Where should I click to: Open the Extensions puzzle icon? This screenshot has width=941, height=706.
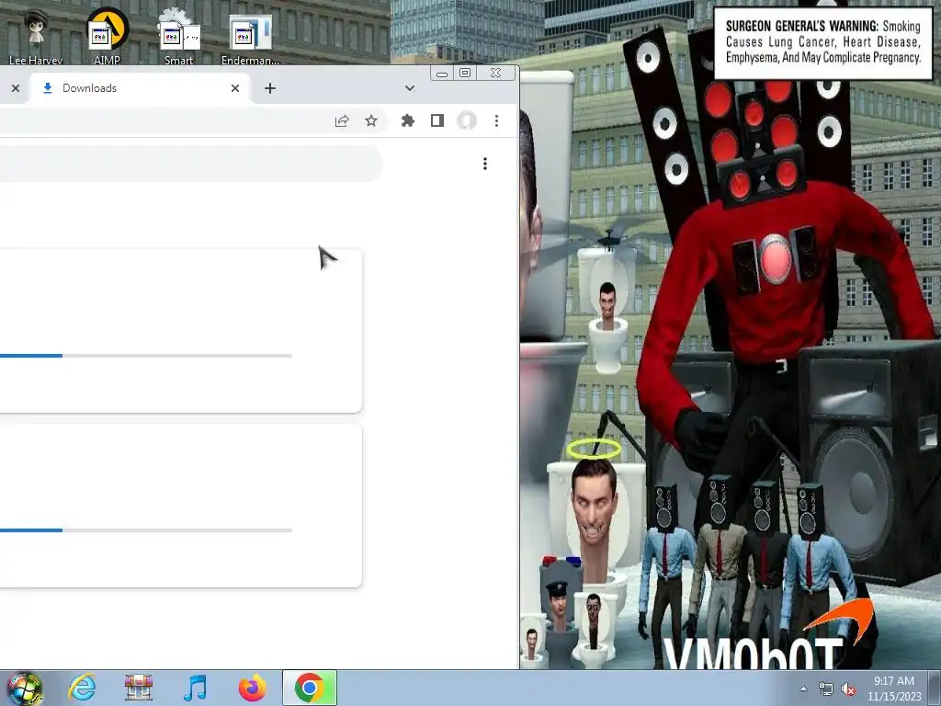tap(408, 121)
